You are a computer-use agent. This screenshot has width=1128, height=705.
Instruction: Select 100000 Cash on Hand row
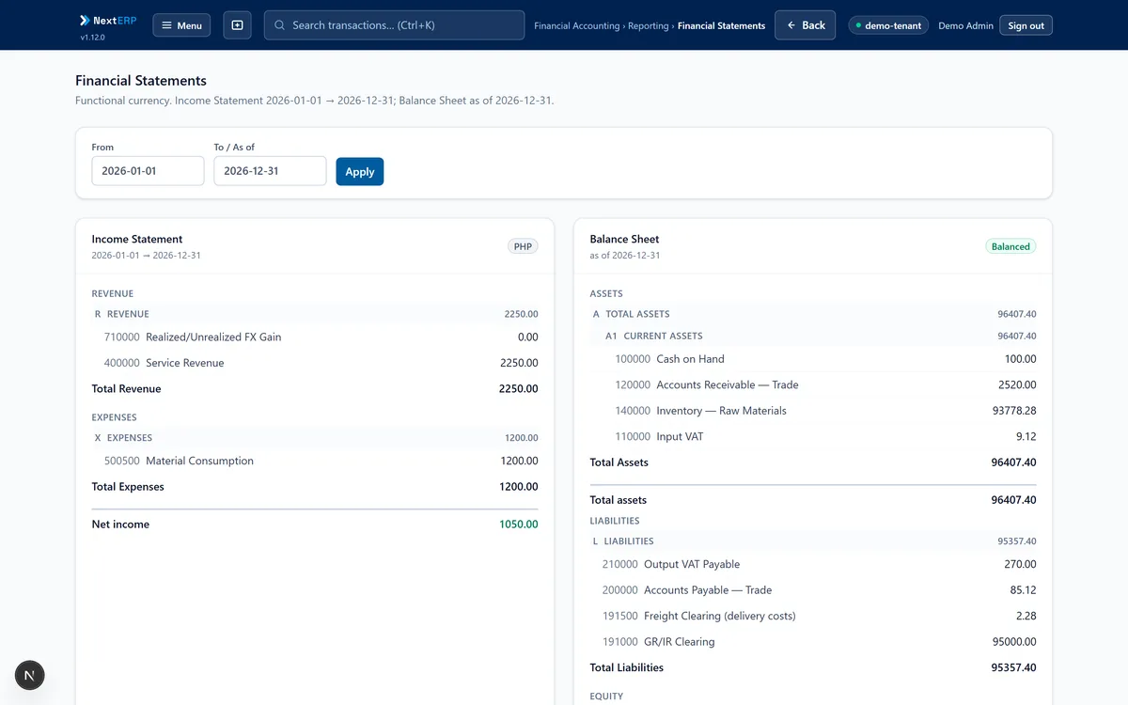click(813, 359)
